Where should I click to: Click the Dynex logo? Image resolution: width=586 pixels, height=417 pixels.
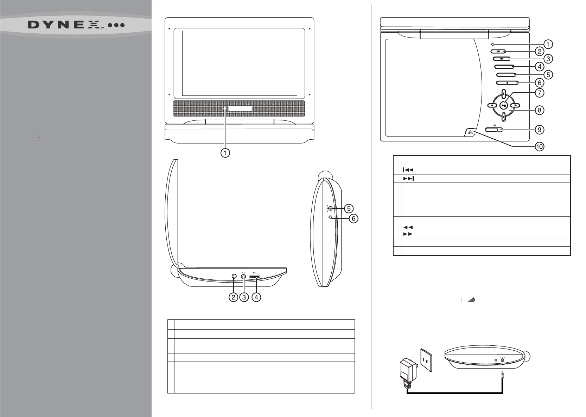pyautogui.click(x=76, y=26)
